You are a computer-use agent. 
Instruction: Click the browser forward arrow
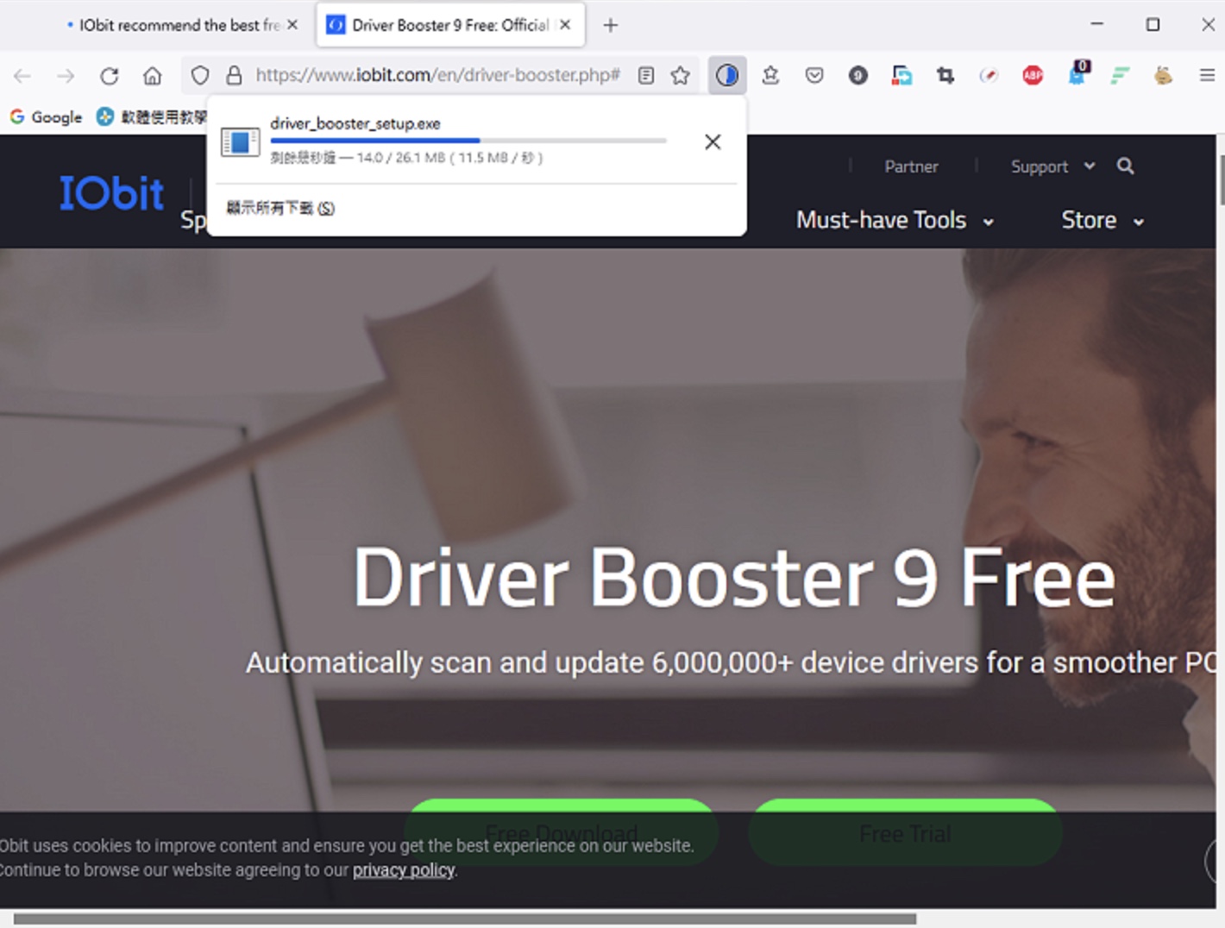click(x=66, y=76)
